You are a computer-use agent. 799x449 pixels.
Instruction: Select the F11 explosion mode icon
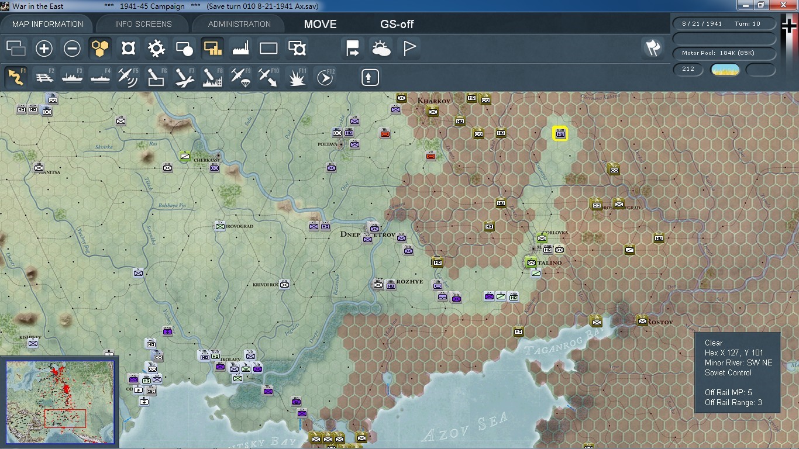coord(297,77)
